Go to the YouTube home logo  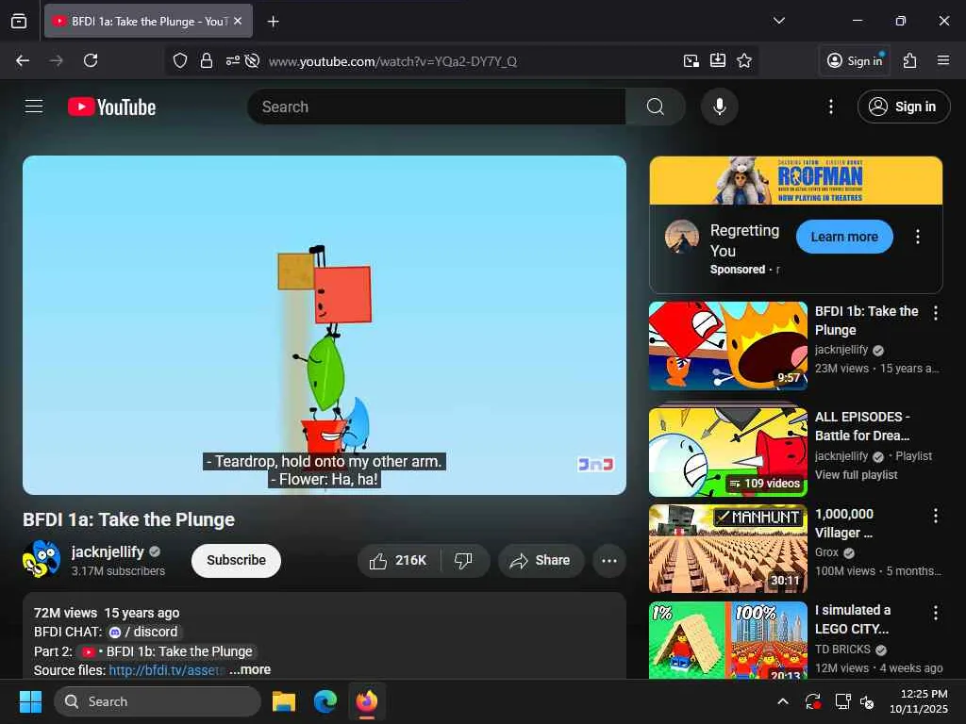click(x=111, y=107)
